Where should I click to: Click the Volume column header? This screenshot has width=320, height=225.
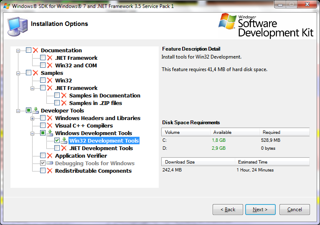coord(186,132)
